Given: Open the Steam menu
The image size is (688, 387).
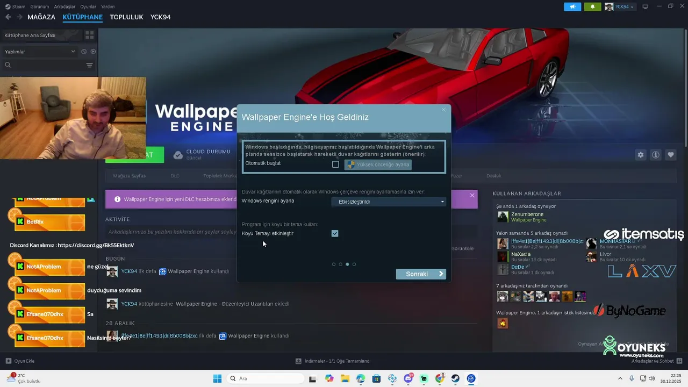Looking at the screenshot, I should 15,6.
